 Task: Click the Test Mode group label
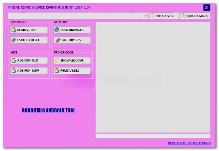pos(19,22)
